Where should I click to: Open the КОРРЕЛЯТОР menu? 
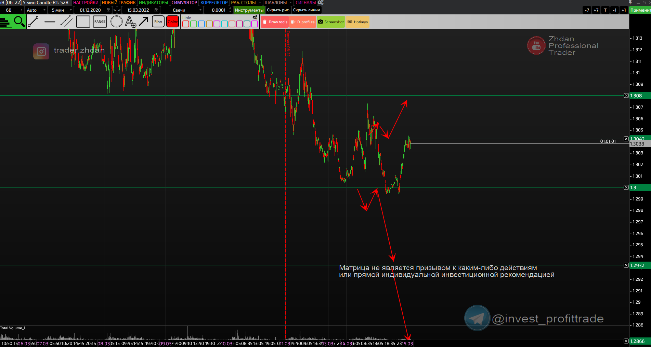(x=214, y=2)
